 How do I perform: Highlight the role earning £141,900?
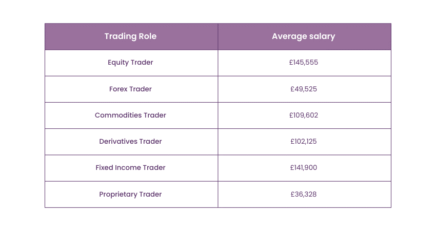click(x=130, y=167)
